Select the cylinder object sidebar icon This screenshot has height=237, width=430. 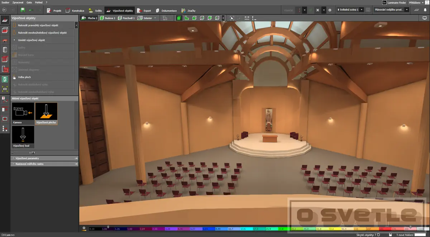(5, 49)
